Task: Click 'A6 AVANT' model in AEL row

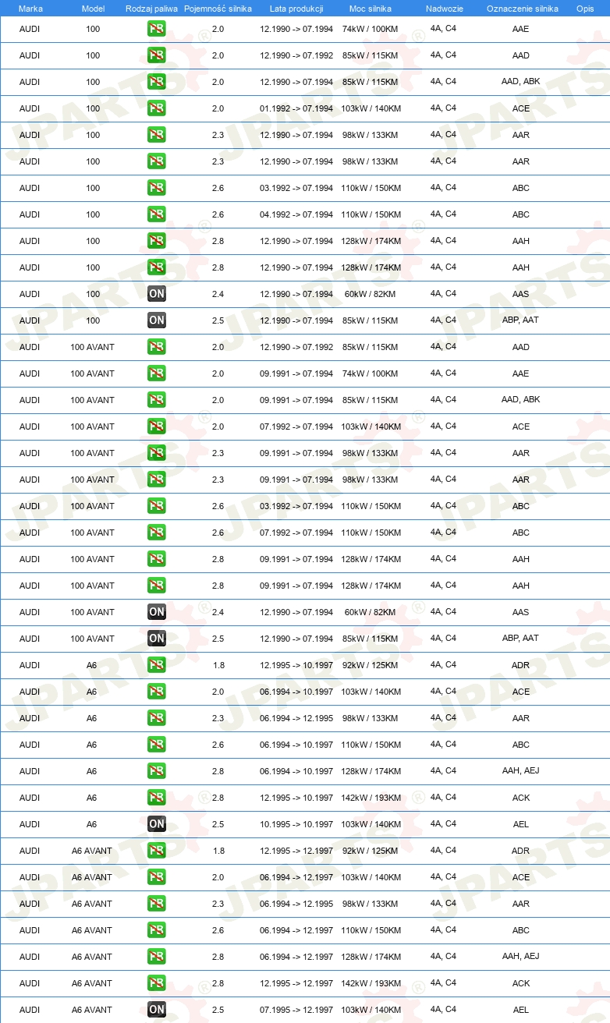Action: coord(92,1010)
